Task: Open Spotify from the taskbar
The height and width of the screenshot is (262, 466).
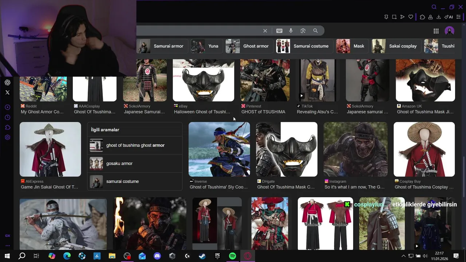Action: pyautogui.click(x=232, y=256)
